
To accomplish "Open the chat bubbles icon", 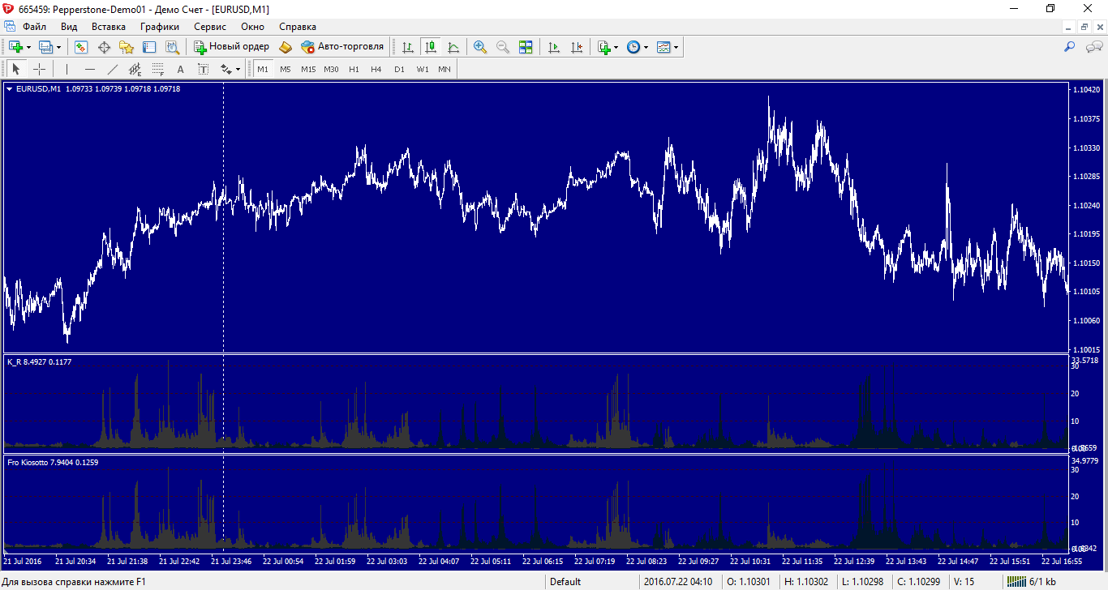I will (1093, 47).
